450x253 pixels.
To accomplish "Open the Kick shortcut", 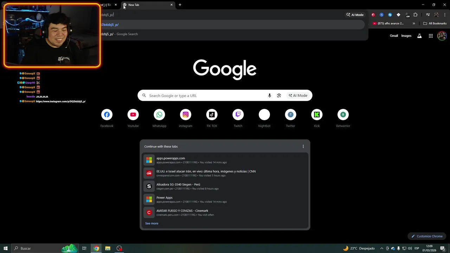I will 317,115.
